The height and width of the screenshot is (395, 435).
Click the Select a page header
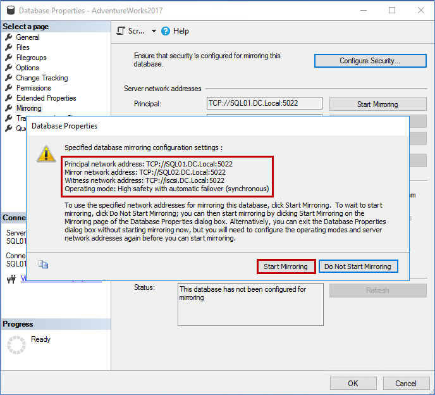(56, 27)
